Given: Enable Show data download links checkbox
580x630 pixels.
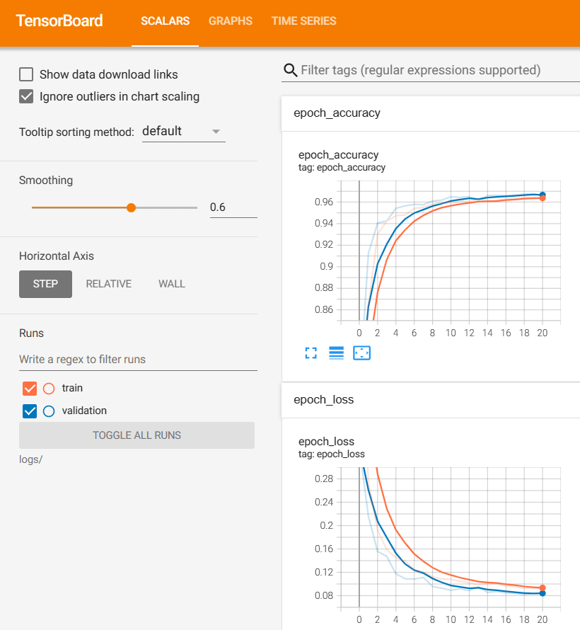Looking at the screenshot, I should point(26,74).
